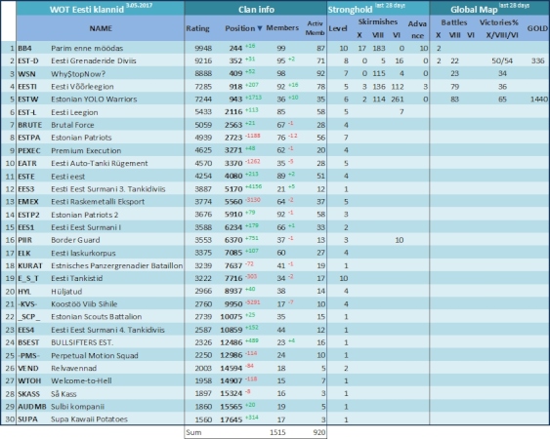Image resolution: width=550 pixels, height=439 pixels.
Task: Select the Why$topNow? clan name
Action: 78,73
